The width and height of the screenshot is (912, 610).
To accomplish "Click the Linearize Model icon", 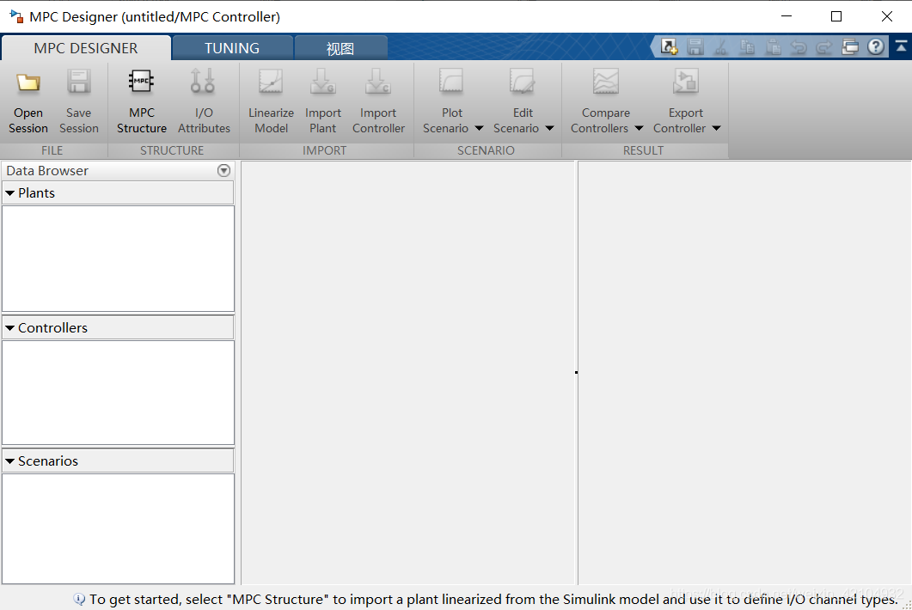I will pos(271,82).
